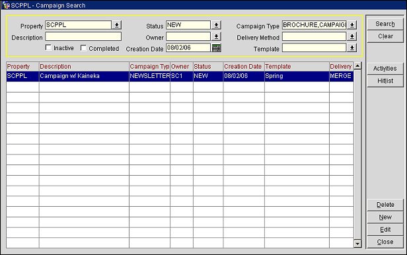Edit the selected campaign
This screenshot has width=407, height=255.
point(385,230)
